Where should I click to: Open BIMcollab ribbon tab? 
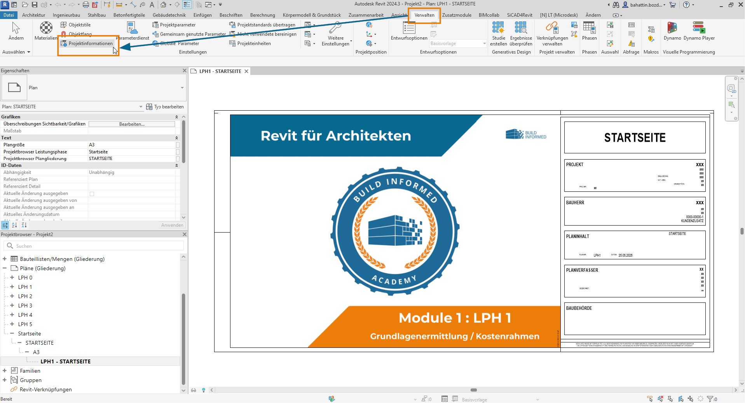pyautogui.click(x=489, y=15)
